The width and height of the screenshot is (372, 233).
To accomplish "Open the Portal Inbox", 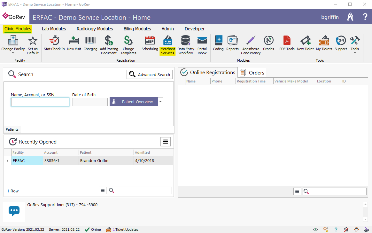I will point(202,45).
